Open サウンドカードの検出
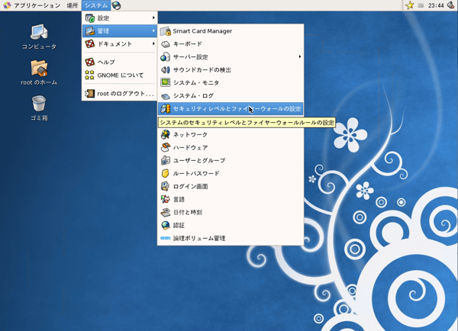The image size is (458, 331). click(x=231, y=69)
